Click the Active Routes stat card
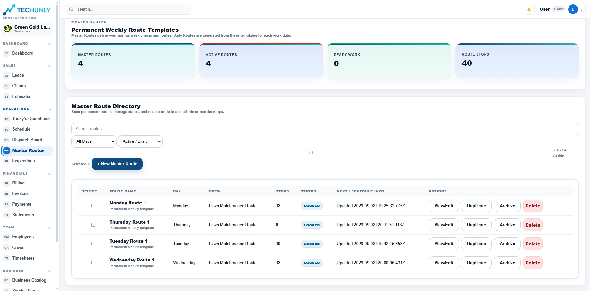Screen dimensions: 590x291 pos(261,61)
